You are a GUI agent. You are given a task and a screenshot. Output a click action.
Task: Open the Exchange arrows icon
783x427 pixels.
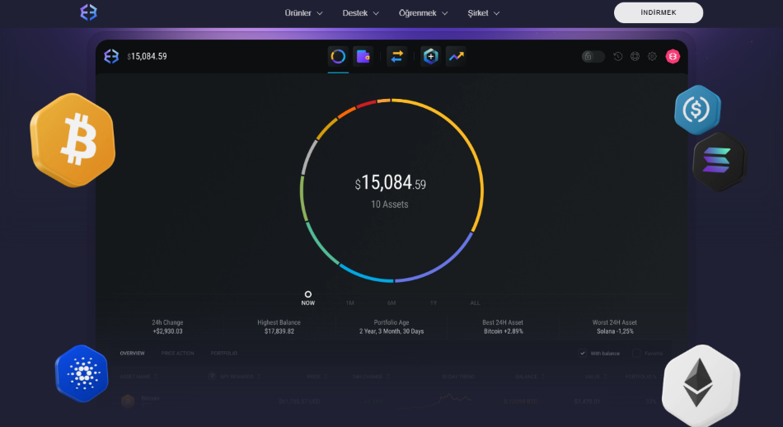pos(397,56)
